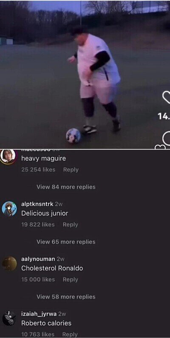Reply to the heavy maguire comment
This screenshot has height=338, width=170.
click(x=71, y=170)
